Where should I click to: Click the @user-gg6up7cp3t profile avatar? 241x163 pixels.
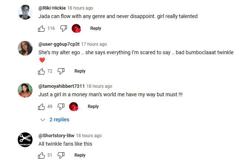(x=25, y=48)
